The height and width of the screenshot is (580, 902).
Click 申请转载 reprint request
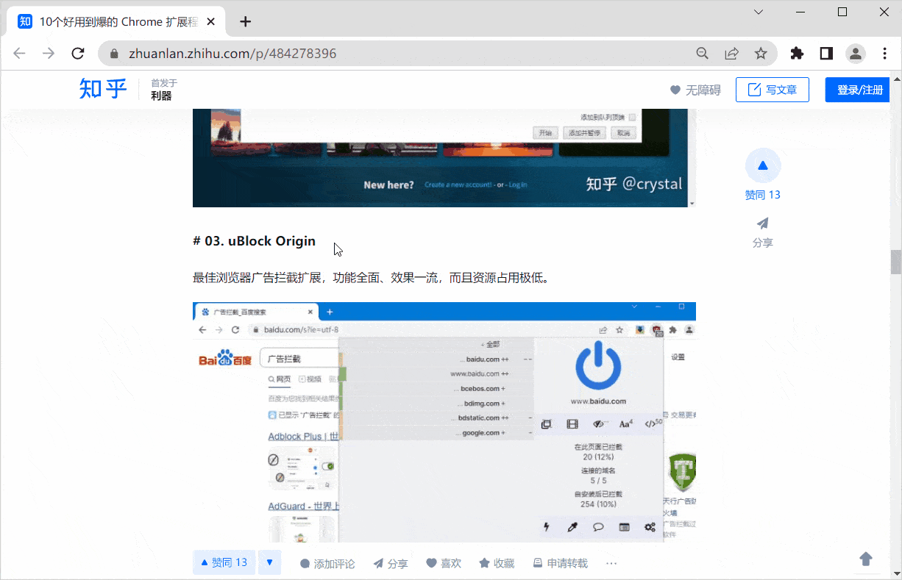(x=561, y=564)
